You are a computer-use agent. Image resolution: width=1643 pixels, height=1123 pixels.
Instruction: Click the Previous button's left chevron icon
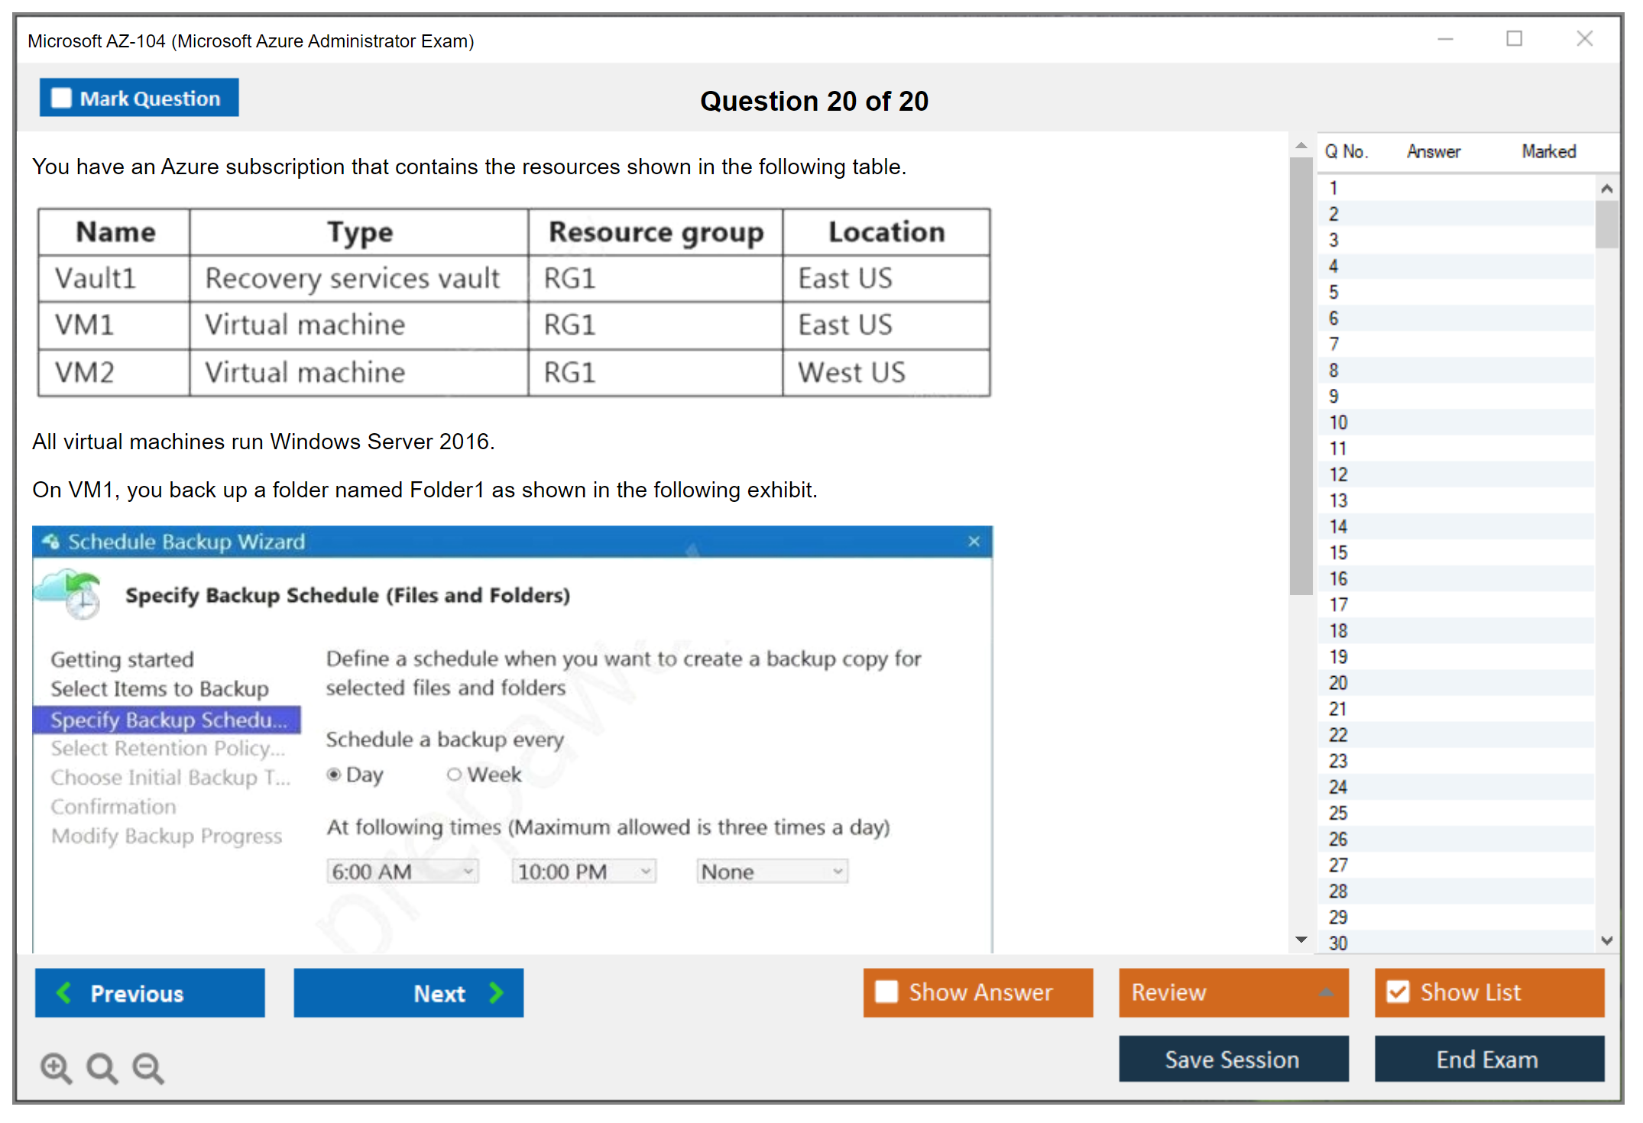point(65,992)
